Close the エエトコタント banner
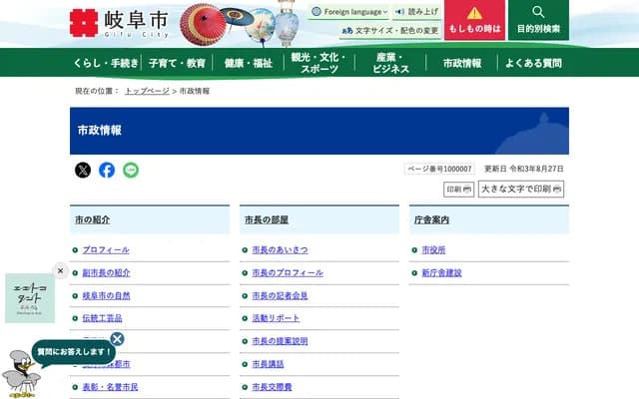Image resolution: width=639 pixels, height=399 pixels. pos(60,270)
